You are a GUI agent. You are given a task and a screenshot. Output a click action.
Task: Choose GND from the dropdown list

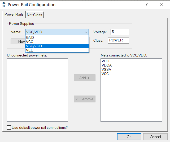coord(57,37)
